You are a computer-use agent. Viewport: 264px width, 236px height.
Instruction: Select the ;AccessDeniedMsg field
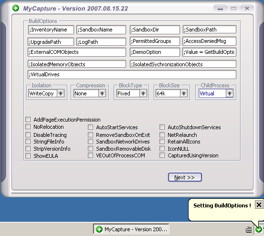(x=209, y=41)
